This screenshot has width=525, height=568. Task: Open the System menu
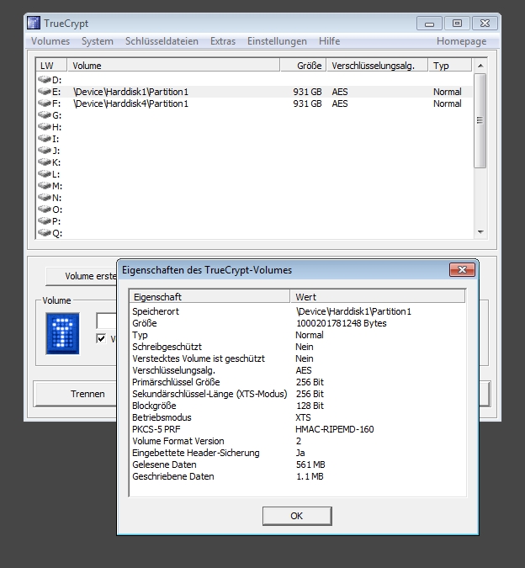98,41
